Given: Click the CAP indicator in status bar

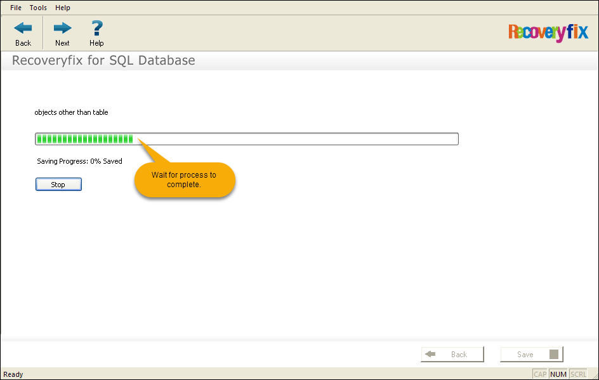Looking at the screenshot, I should pyautogui.click(x=540, y=374).
